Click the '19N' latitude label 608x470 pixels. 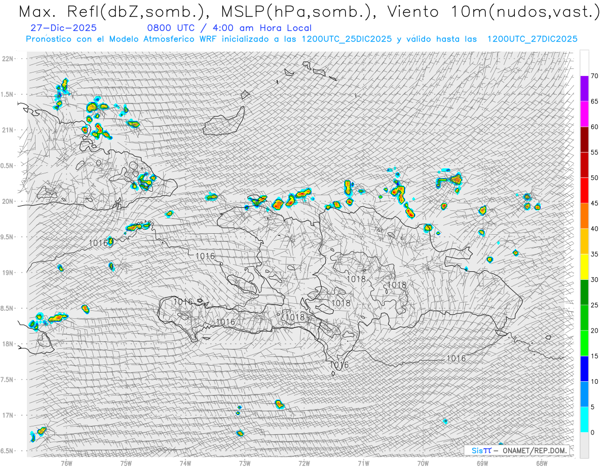[8, 272]
